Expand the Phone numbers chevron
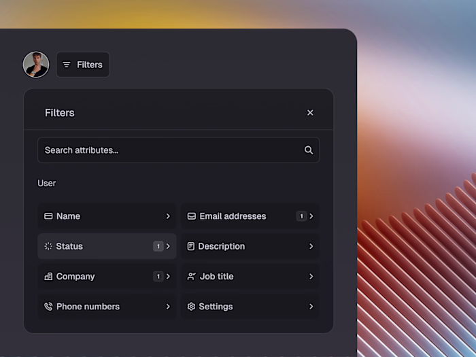Image resolution: width=476 pixels, height=357 pixels. 168,306
